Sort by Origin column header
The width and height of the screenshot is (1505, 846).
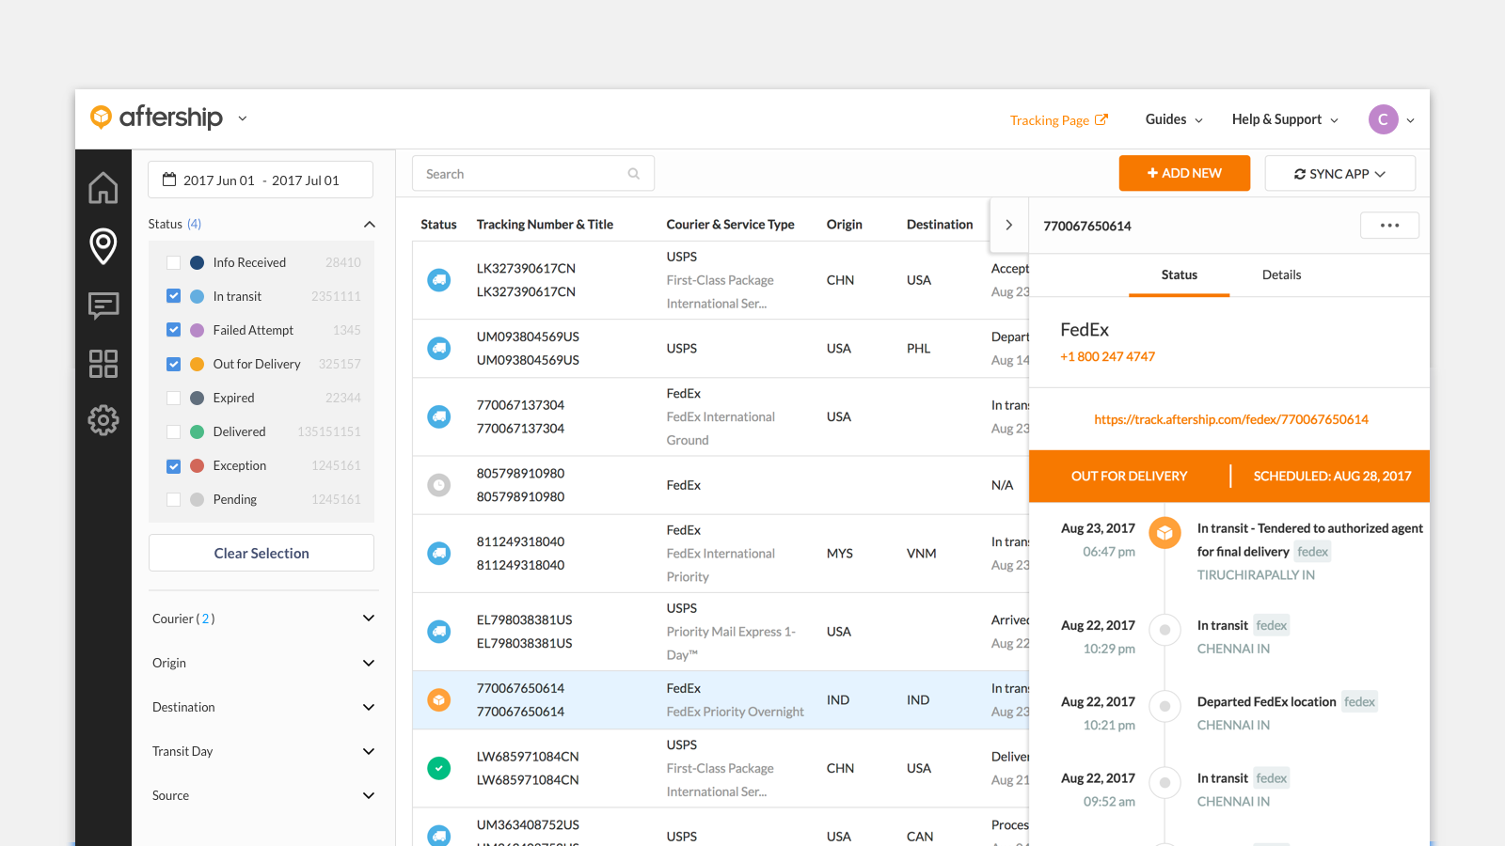pyautogui.click(x=844, y=225)
